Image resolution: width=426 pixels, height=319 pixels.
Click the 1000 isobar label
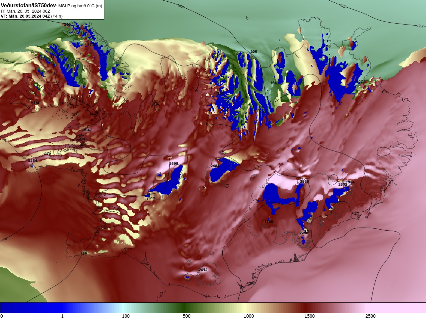(6, 60)
